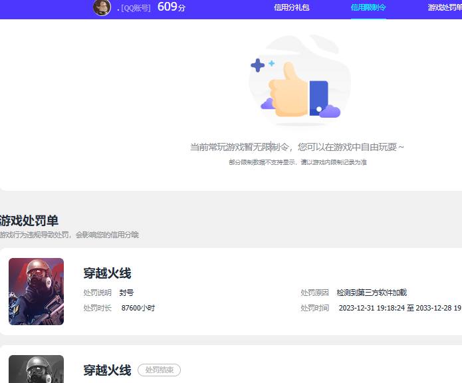Click the 609分 credit score
This screenshot has width=462, height=383.
point(172,7)
